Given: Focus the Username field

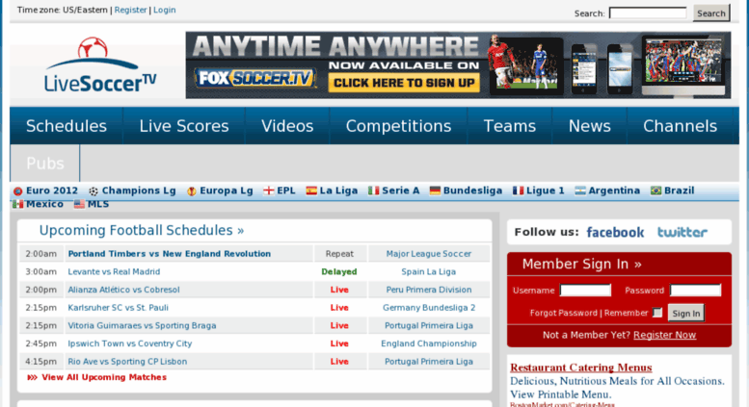Looking at the screenshot, I should coord(585,291).
